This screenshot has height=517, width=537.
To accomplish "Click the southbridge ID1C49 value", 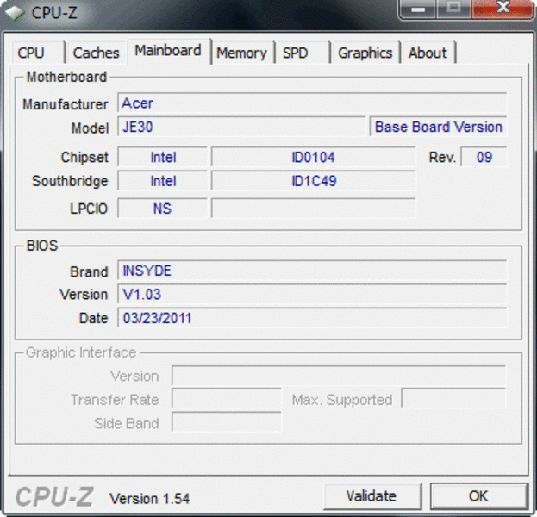I will point(314,181).
